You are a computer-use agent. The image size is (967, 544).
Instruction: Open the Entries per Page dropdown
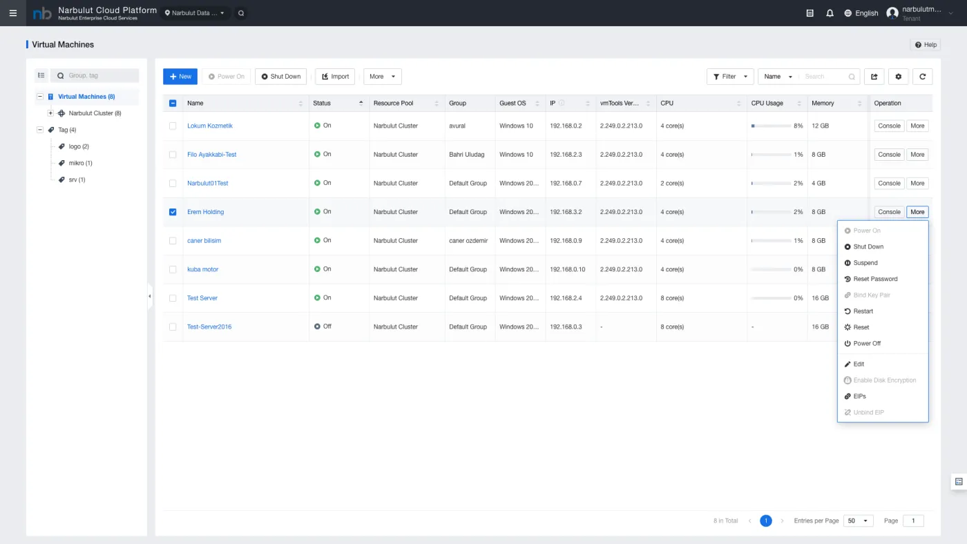click(859, 521)
